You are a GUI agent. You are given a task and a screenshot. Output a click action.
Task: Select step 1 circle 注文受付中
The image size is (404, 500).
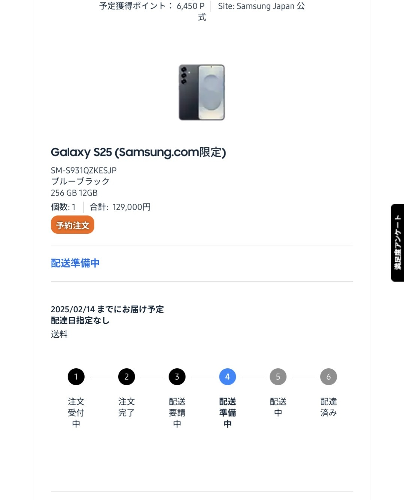(x=76, y=377)
